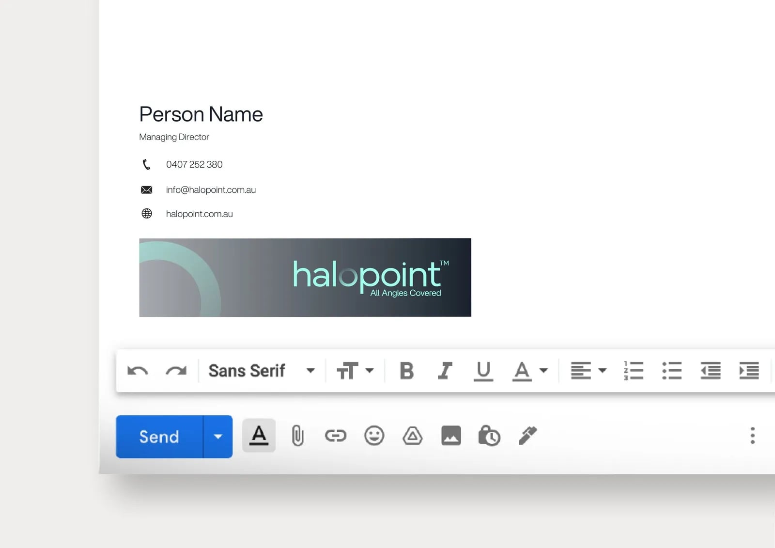Open more options three-dot menu
This screenshot has width=775, height=548.
click(752, 436)
